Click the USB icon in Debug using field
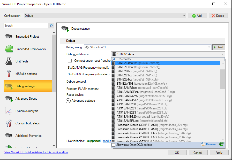 click(87, 47)
